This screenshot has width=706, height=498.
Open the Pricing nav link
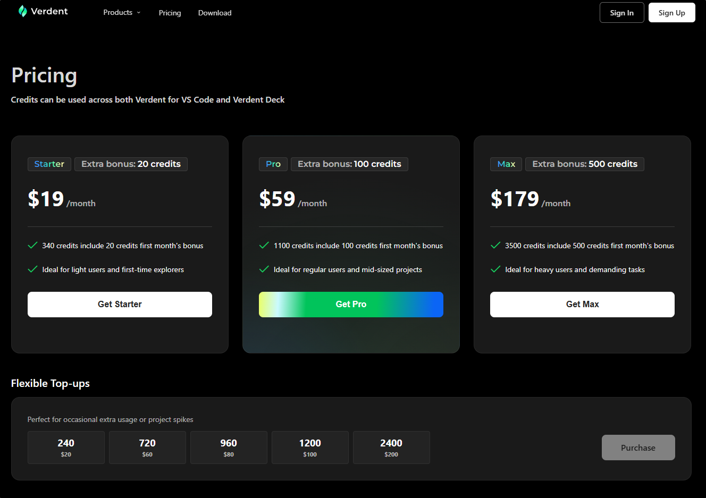coord(170,13)
